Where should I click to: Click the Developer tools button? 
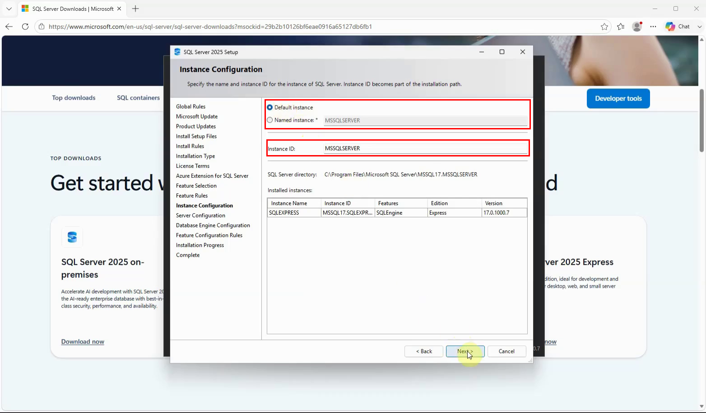click(618, 98)
